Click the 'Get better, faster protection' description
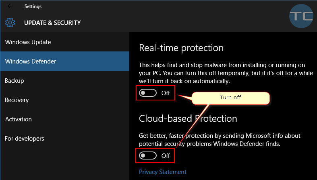The width and height of the screenshot is (317, 180). pos(220,140)
